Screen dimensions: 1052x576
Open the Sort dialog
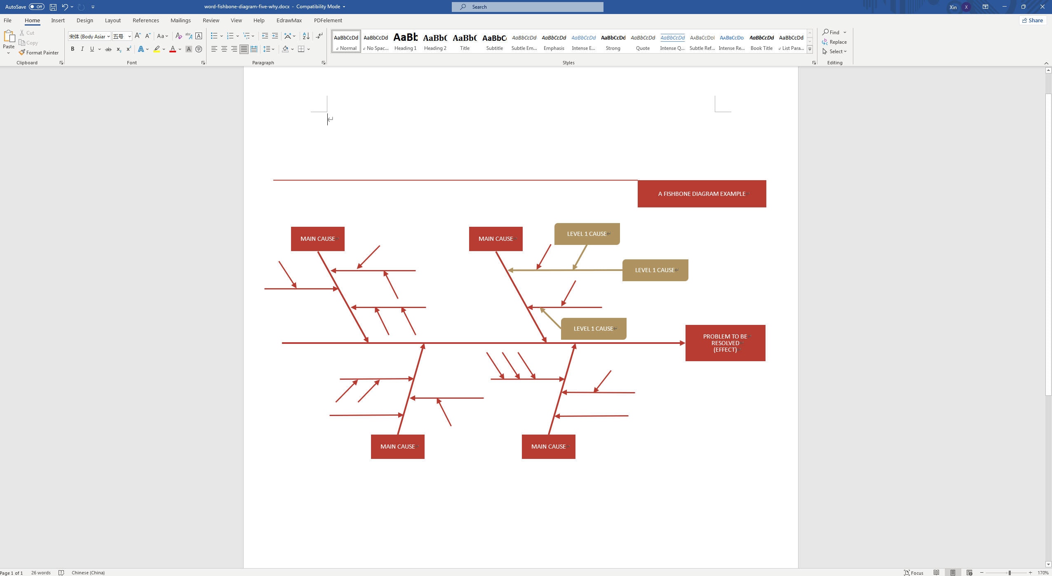[306, 36]
